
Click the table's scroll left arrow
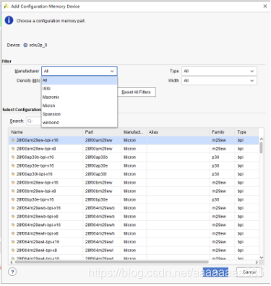tap(12, 262)
